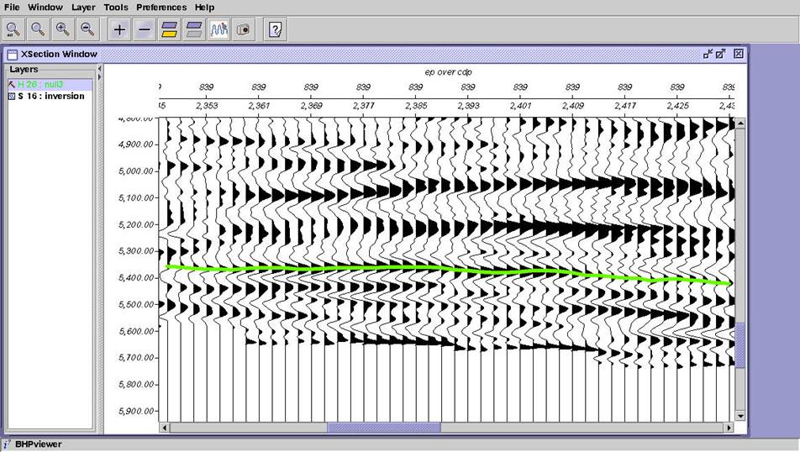Open the Preferences menu
Screen dimensions: 800x452
click(161, 8)
